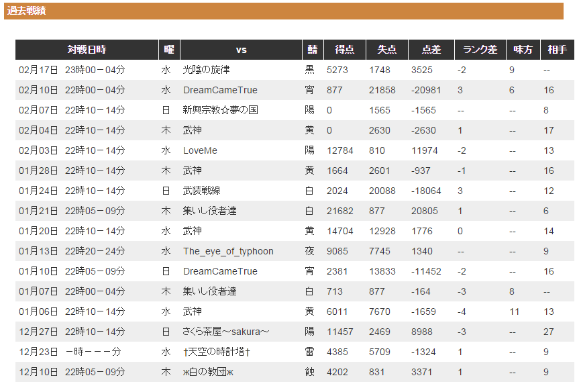
Task: Select 集いし役者達 in the 01月21日 row
Action: (209, 211)
